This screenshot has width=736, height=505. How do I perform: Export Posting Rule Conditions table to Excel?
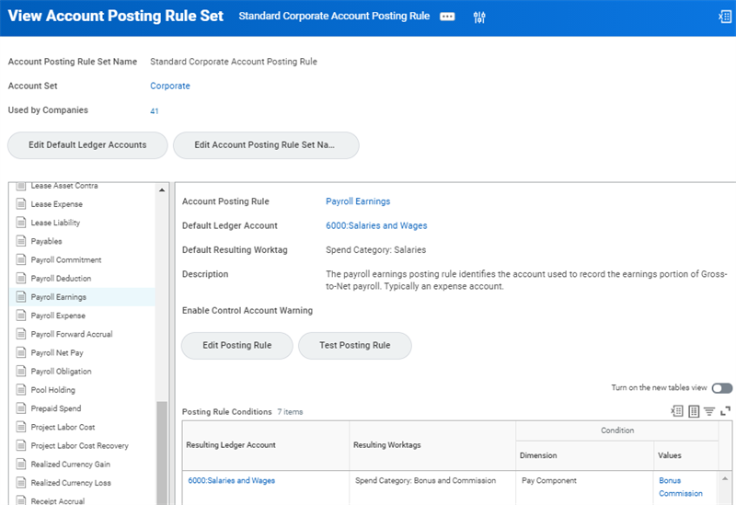[x=677, y=411]
